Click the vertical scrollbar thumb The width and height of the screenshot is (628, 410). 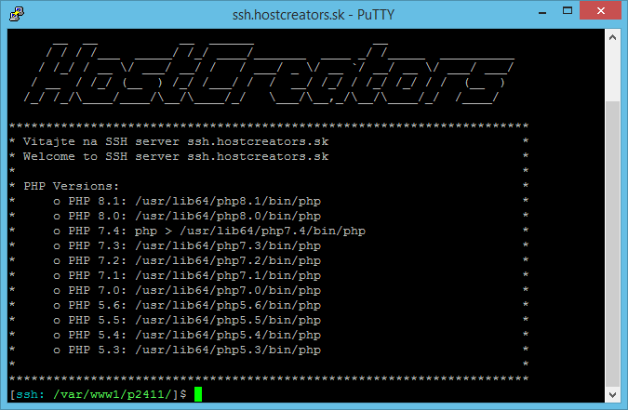click(x=612, y=244)
